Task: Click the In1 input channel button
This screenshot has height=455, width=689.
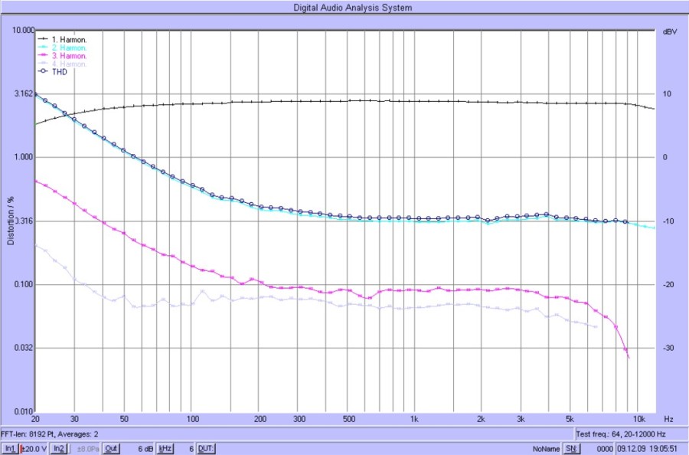Action: 9,448
